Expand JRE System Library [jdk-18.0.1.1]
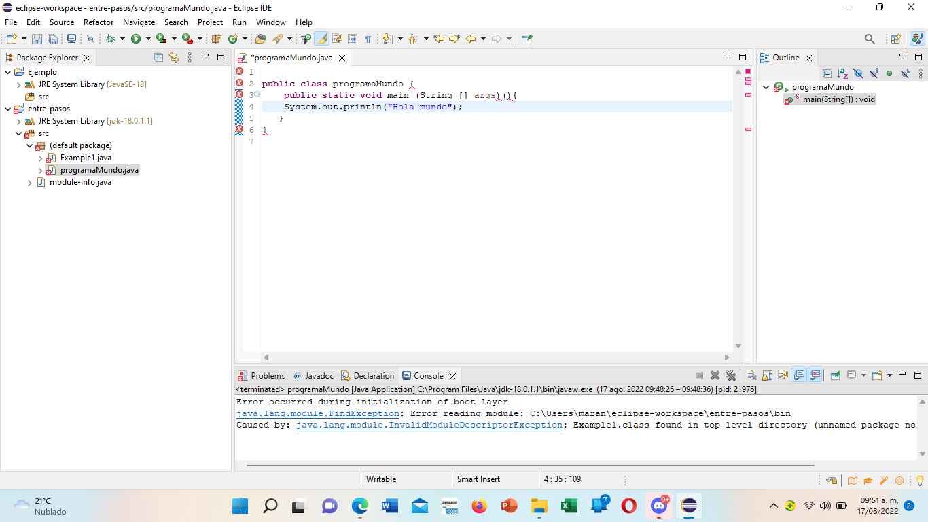The height and width of the screenshot is (522, 928). pyautogui.click(x=19, y=121)
